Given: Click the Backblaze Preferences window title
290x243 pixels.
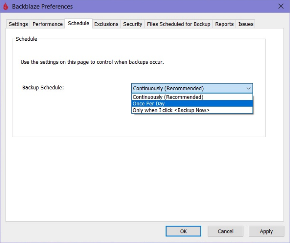Looking at the screenshot, I should [x=43, y=6].
